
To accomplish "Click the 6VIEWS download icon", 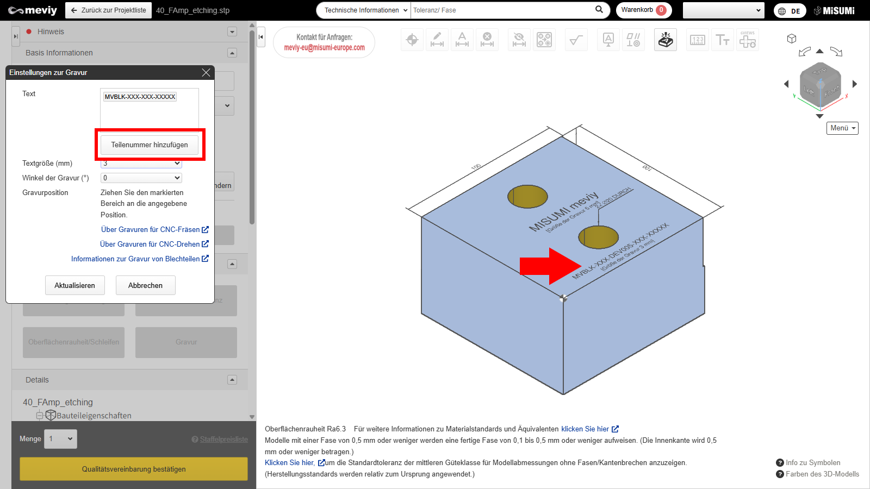I will pos(748,40).
